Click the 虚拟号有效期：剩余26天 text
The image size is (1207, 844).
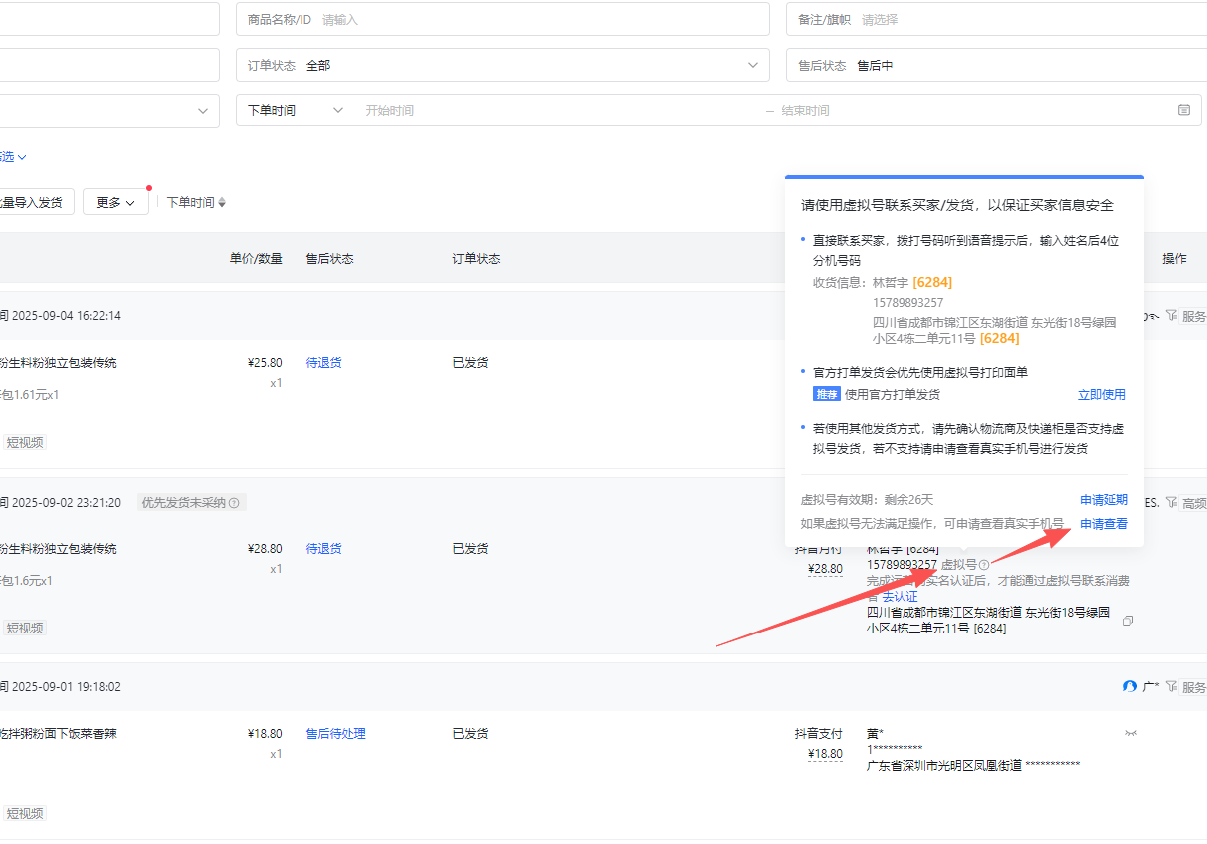coord(867,500)
